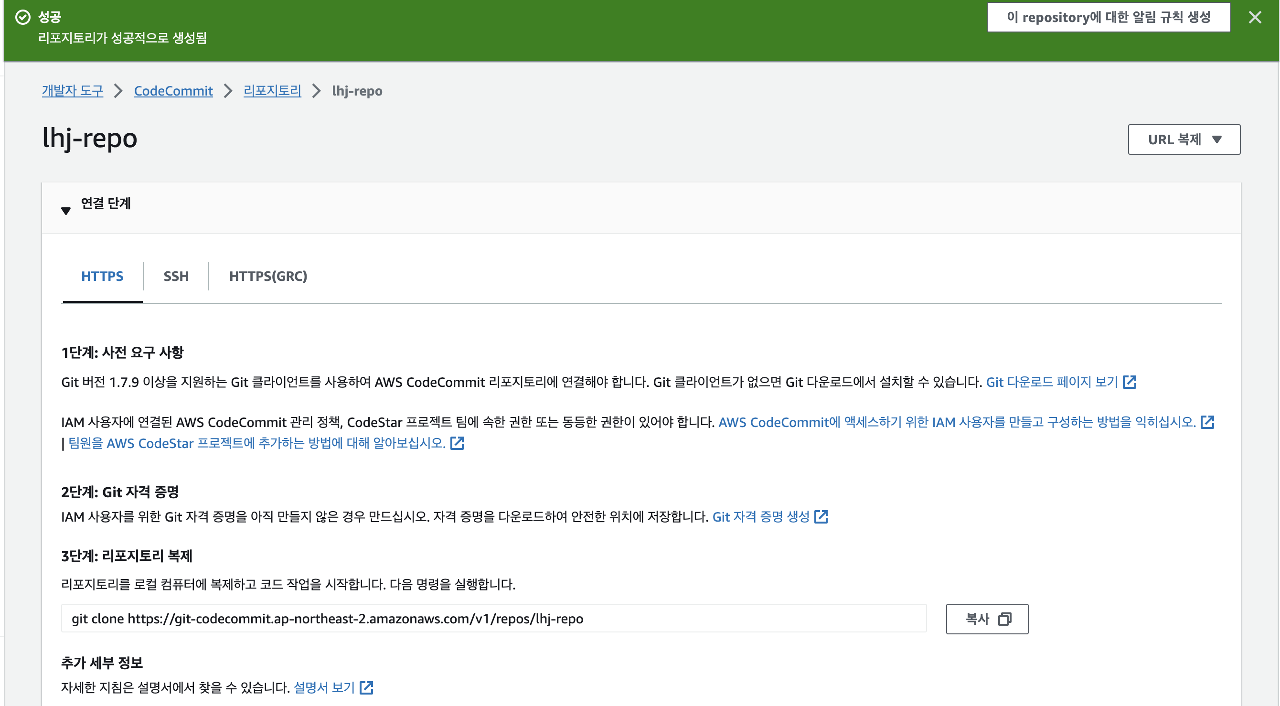This screenshot has height=706, width=1280.
Task: Click the success checkmark icon
Action: click(x=23, y=17)
